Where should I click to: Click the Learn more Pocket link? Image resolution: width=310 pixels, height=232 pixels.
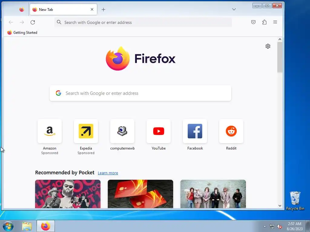tap(108, 173)
